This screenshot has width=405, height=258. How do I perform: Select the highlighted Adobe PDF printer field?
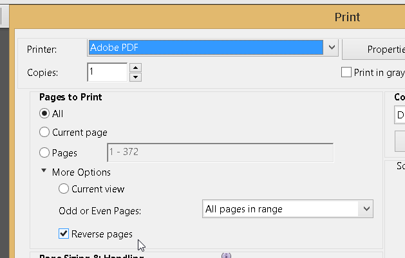click(206, 48)
